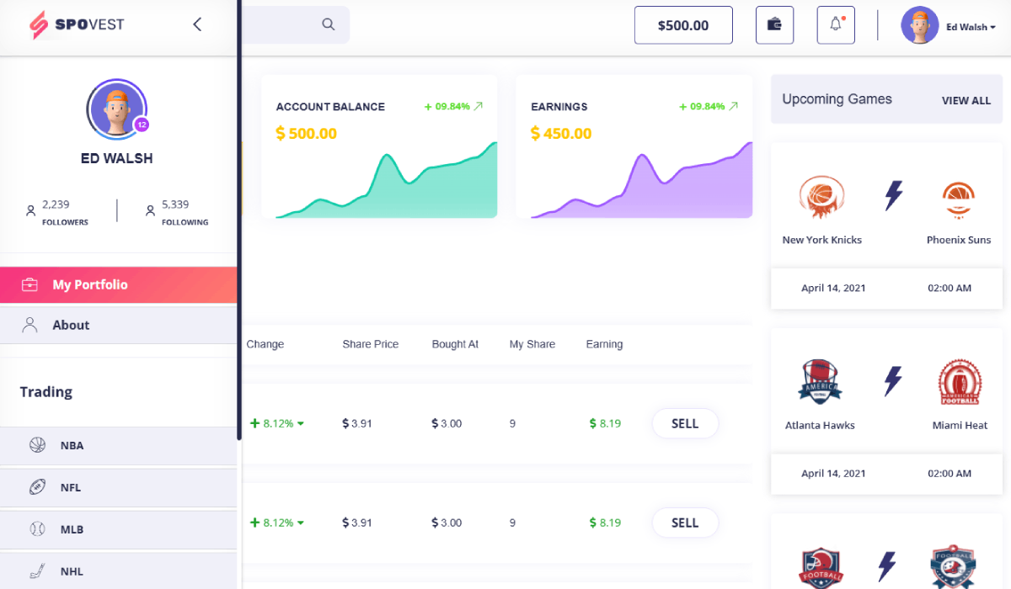
Task: View the 2,239 followers count
Action: (x=56, y=204)
